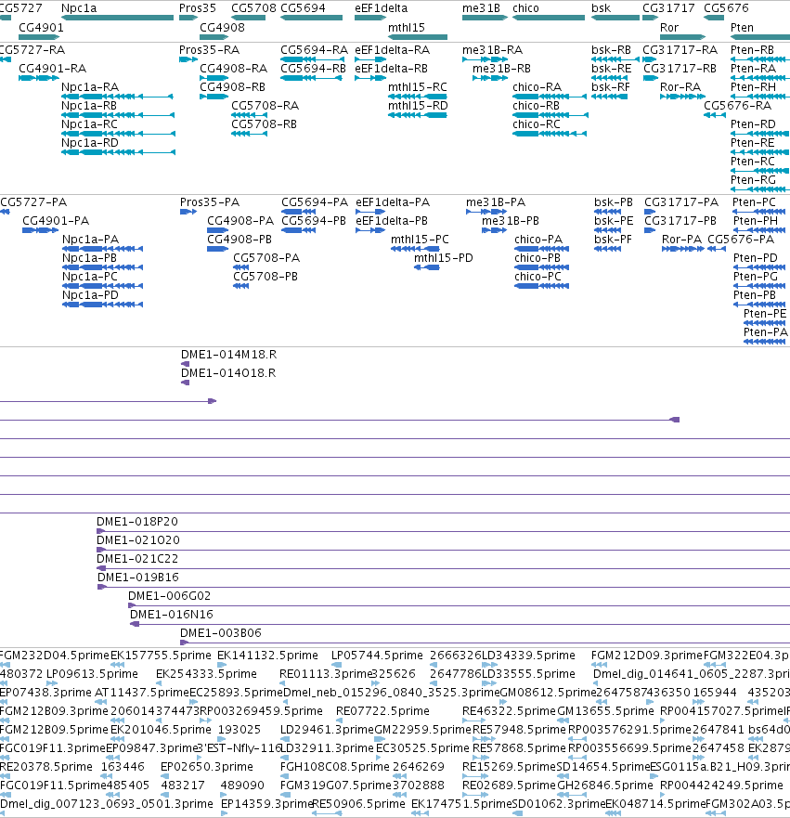This screenshot has height=818, width=790.
Task: Select protein CG5727-PA
Action: [33, 202]
